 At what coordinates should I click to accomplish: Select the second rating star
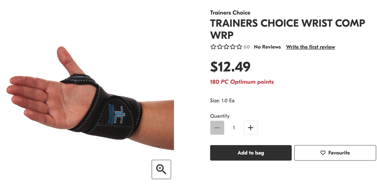click(220, 47)
